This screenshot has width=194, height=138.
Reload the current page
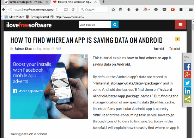click(x=73, y=10)
